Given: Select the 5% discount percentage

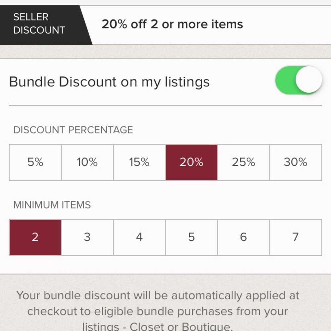Looking at the screenshot, I should [x=35, y=162].
